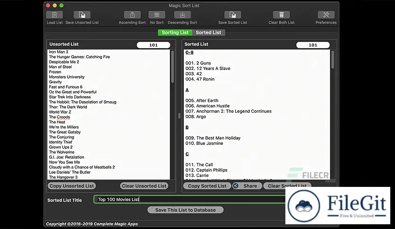The height and width of the screenshot is (229, 395).
Task: Click '012. Captain Phillips' sorted entry
Action: pyautogui.click(x=206, y=170)
